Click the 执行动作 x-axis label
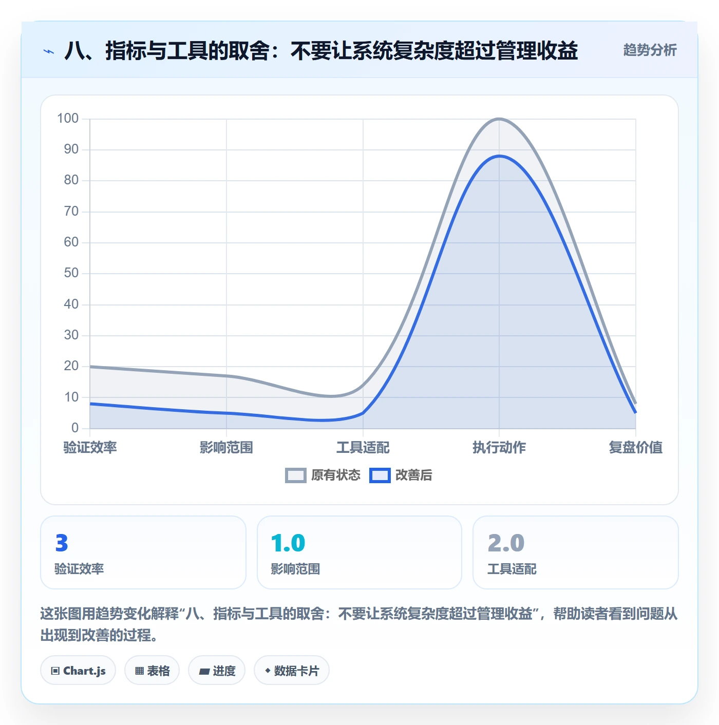 [x=499, y=447]
